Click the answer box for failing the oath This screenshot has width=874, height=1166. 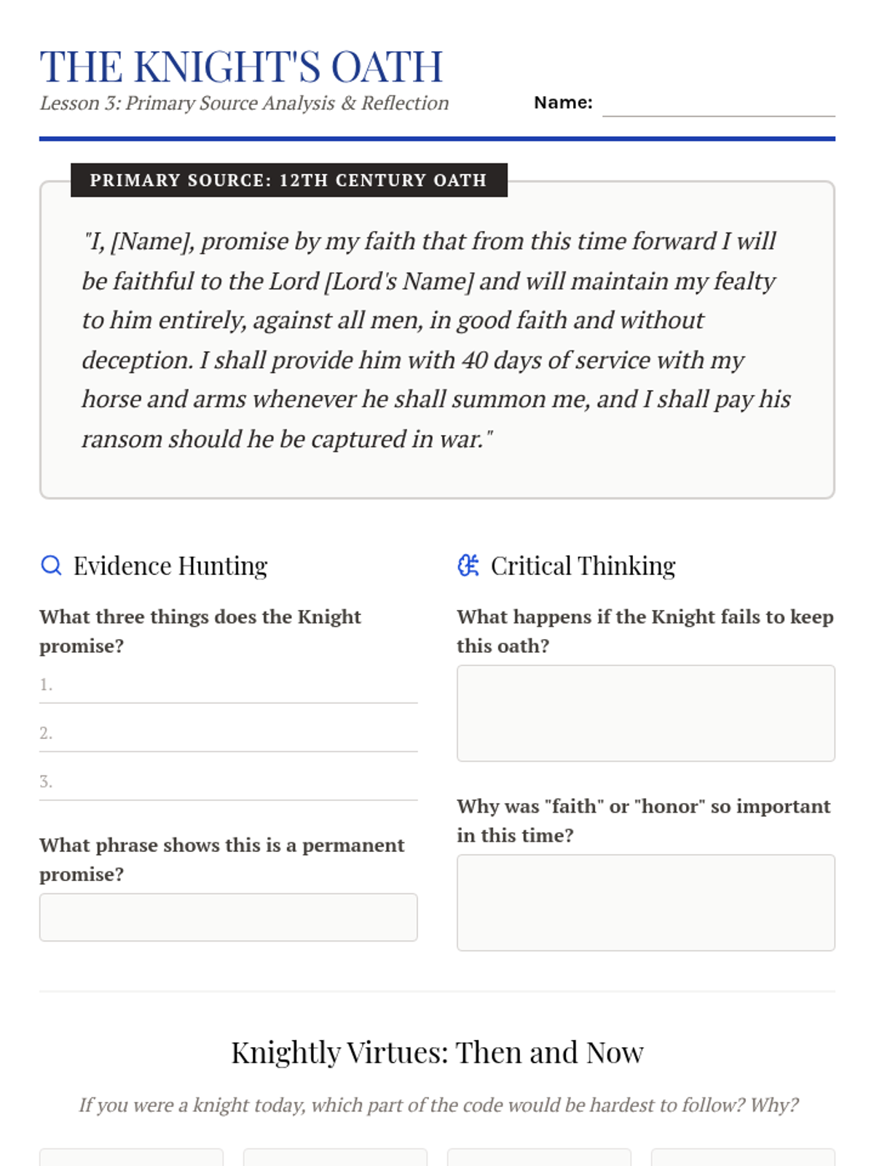[x=645, y=713]
